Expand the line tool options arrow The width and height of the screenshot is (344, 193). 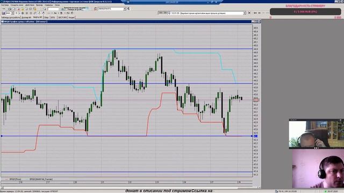[x=52, y=13]
